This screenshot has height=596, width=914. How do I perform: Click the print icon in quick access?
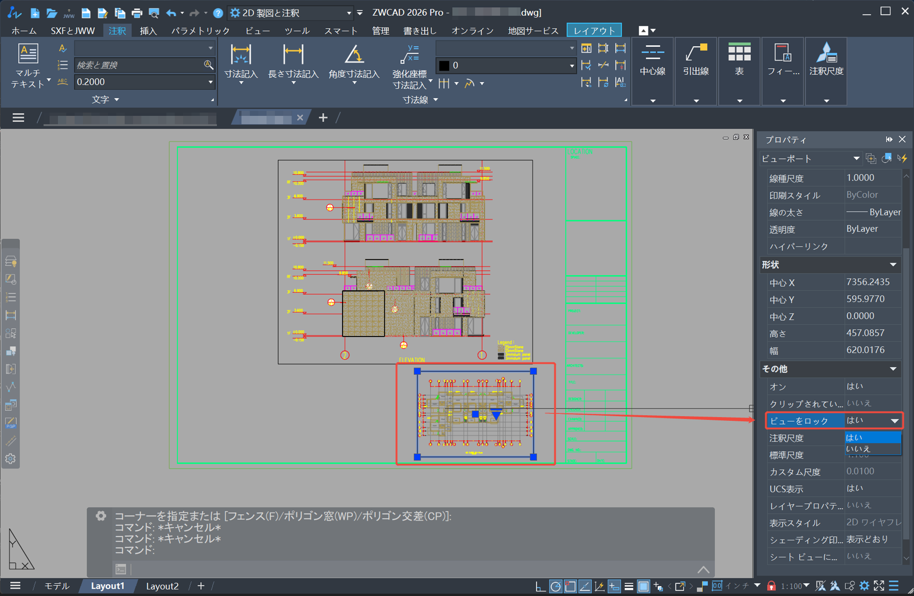(137, 13)
